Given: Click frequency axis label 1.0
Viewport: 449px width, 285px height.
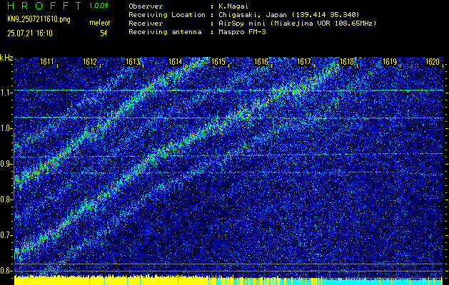Looking at the screenshot, I should point(6,129).
